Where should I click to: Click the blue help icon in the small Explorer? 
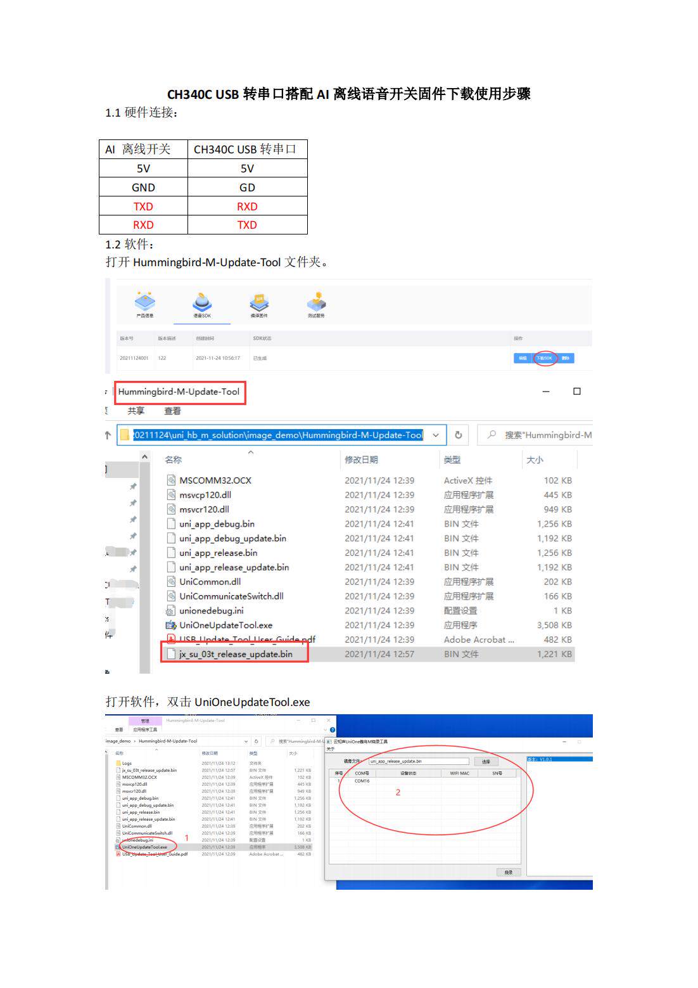pyautogui.click(x=333, y=730)
